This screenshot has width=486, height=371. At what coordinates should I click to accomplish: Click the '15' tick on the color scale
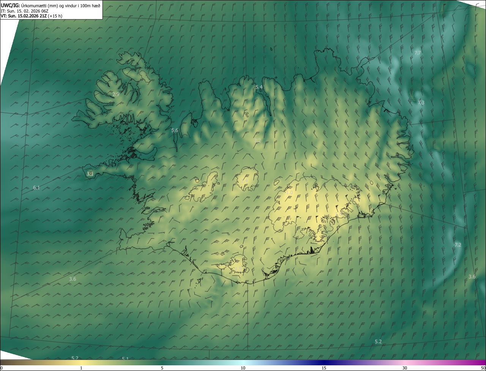(x=324, y=368)
